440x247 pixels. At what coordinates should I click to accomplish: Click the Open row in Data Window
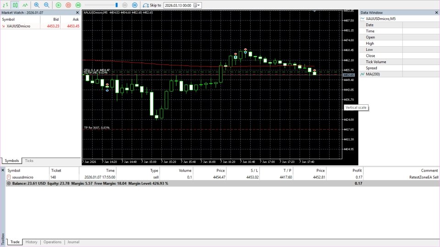(399, 37)
